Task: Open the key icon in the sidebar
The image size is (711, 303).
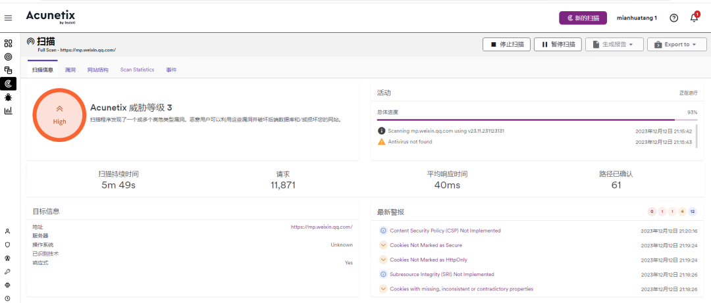Action: (x=7, y=271)
